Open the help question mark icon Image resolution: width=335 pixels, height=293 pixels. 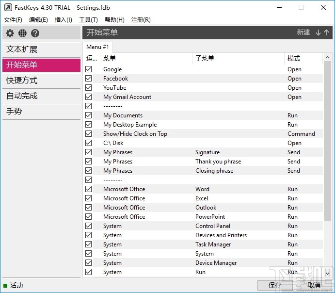click(35, 33)
